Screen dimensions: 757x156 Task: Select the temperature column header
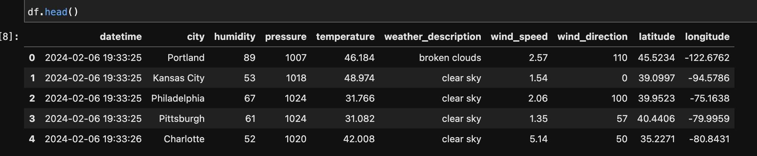345,37
